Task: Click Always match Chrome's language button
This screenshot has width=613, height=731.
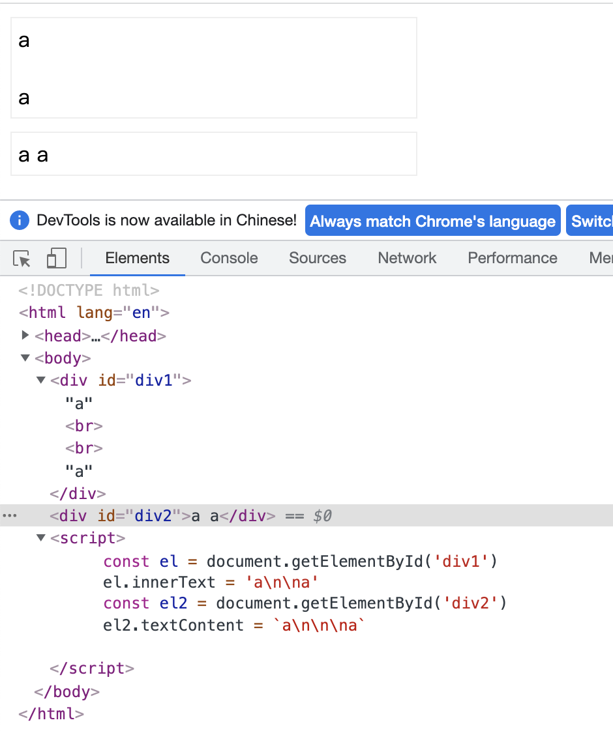Action: 433,220
